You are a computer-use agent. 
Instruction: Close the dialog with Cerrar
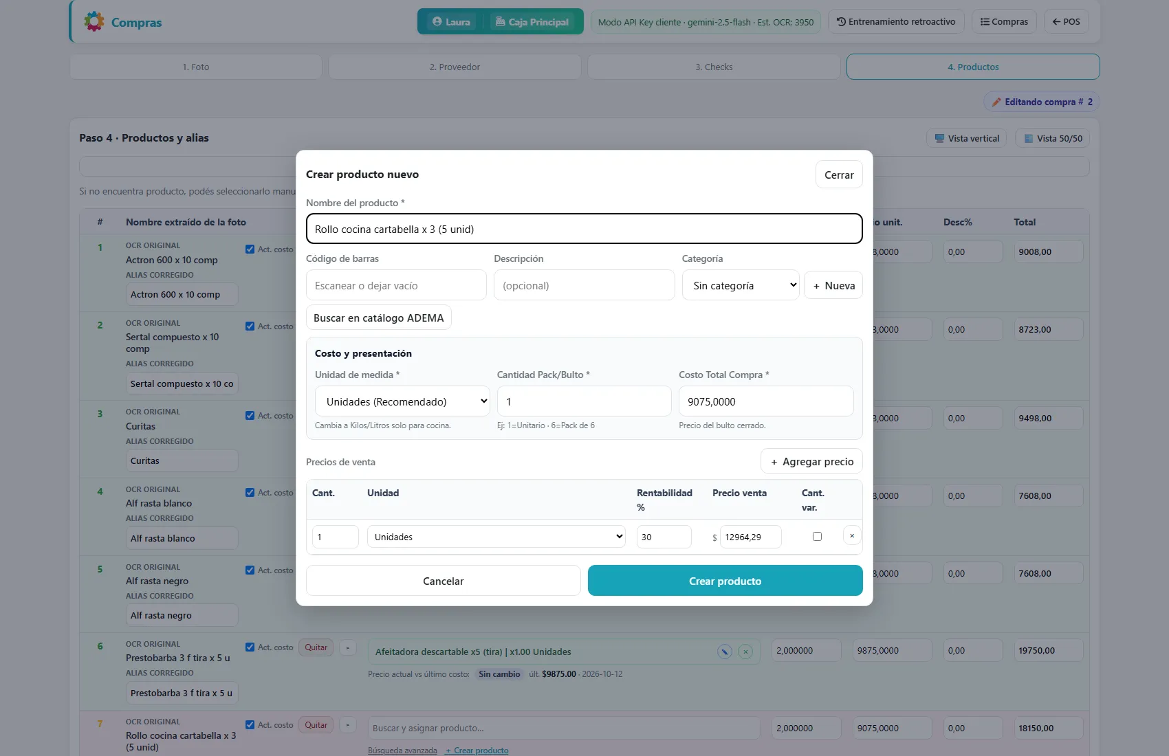click(x=839, y=175)
